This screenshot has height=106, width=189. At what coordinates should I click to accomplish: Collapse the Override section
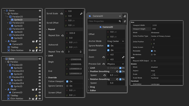(47, 78)
